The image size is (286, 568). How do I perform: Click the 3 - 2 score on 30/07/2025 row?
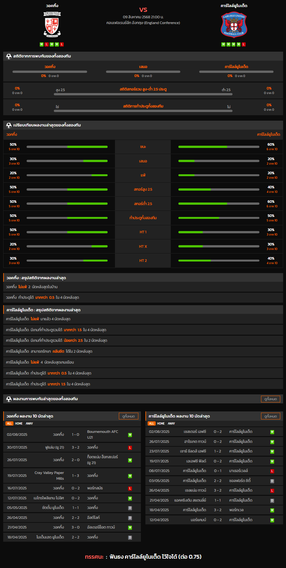click(76, 447)
